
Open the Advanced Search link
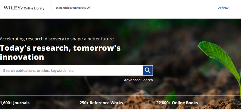[138, 80]
